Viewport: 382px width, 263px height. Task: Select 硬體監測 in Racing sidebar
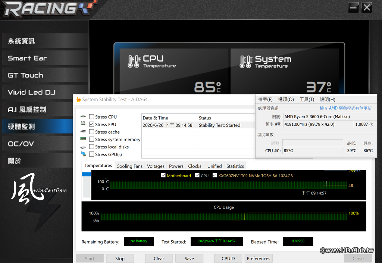(38, 126)
